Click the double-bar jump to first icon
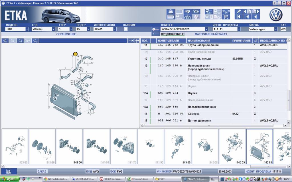 (239, 17)
